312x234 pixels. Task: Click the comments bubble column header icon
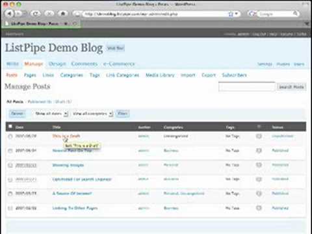pyautogui.click(x=259, y=127)
